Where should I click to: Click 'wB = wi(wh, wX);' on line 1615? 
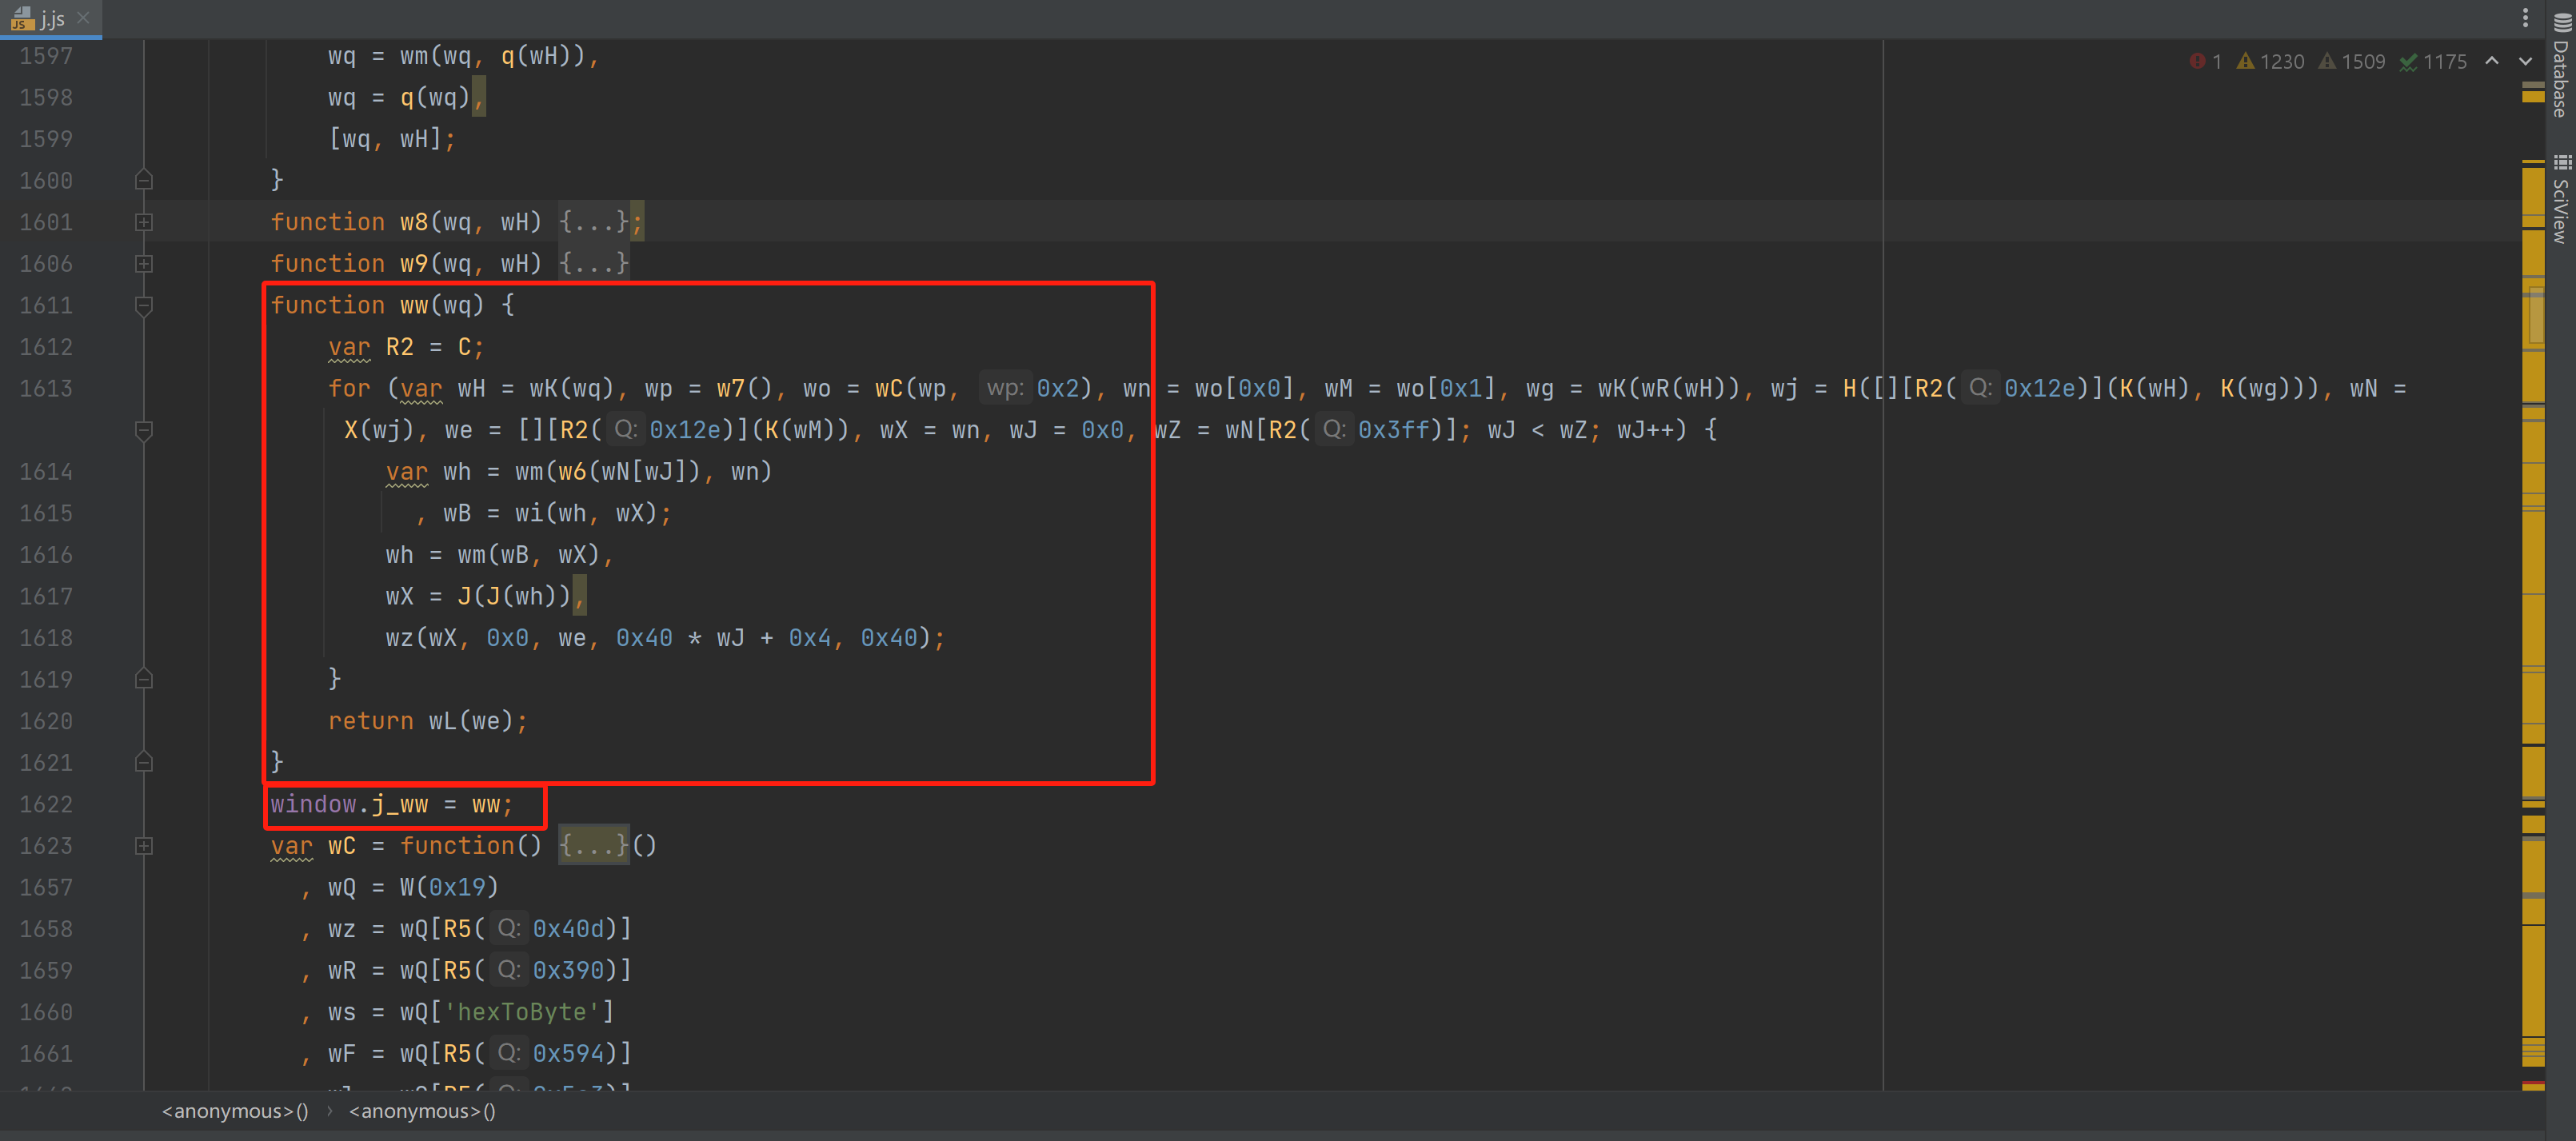coord(557,513)
